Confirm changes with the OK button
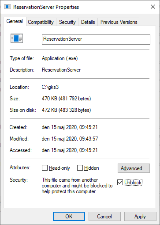160x225 pixels. tap(69, 217)
